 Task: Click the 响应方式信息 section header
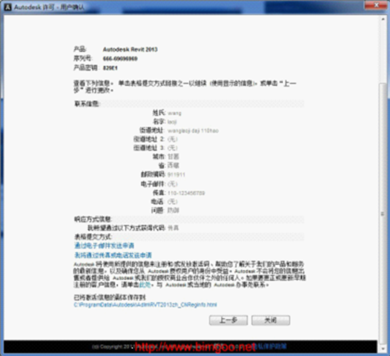tap(189, 220)
